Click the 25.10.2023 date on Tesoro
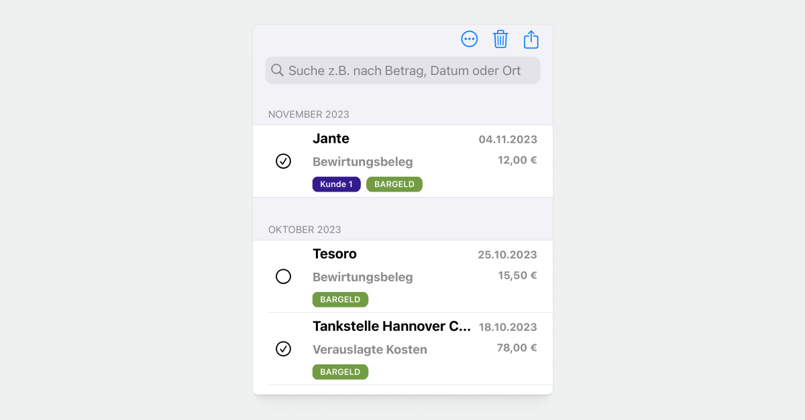Screen dimensions: 805x420 tap(507, 255)
